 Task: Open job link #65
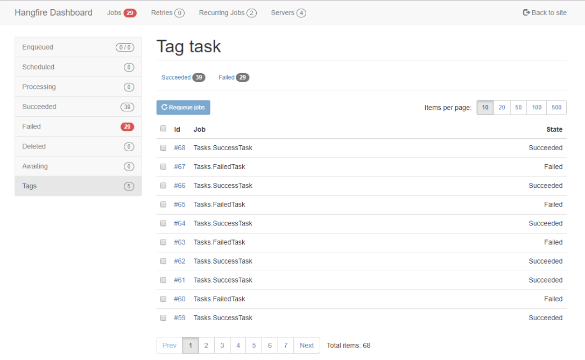pyautogui.click(x=179, y=204)
